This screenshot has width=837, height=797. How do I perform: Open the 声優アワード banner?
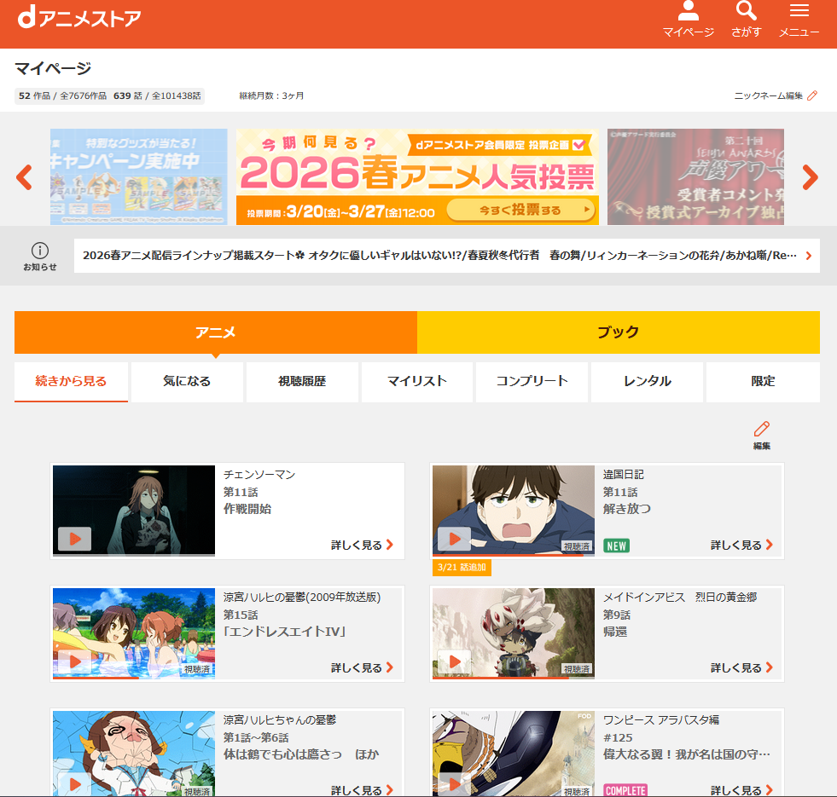click(x=695, y=176)
